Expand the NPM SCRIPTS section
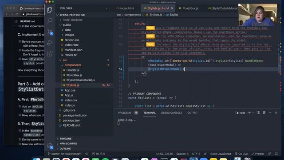This screenshot has height=160, width=284. (68, 144)
